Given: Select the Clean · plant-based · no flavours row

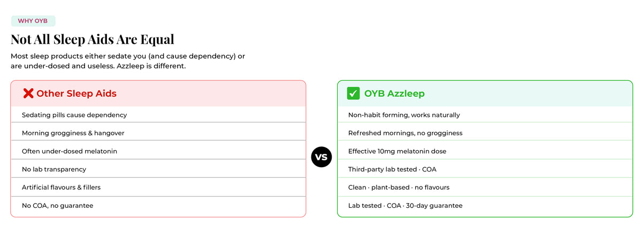Looking at the screenshot, I should pos(485,187).
